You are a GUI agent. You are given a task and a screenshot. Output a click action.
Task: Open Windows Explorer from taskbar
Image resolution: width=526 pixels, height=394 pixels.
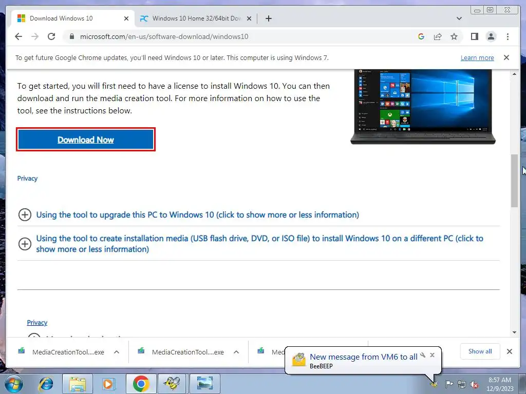(x=78, y=384)
